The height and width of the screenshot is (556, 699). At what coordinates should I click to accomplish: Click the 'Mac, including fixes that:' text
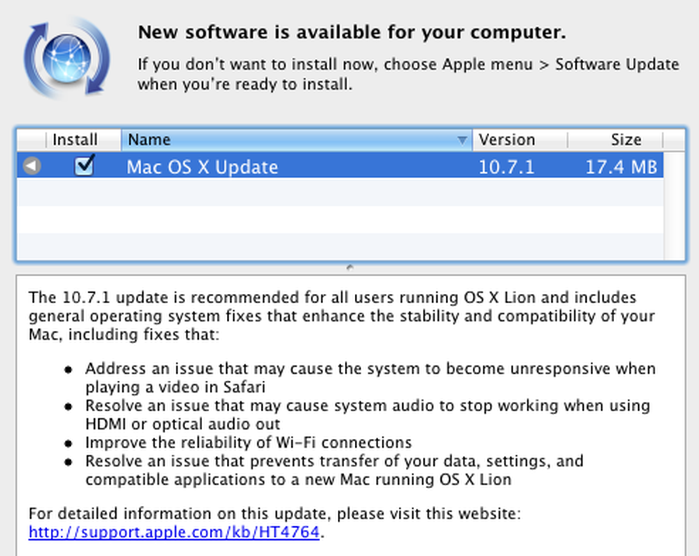(124, 334)
